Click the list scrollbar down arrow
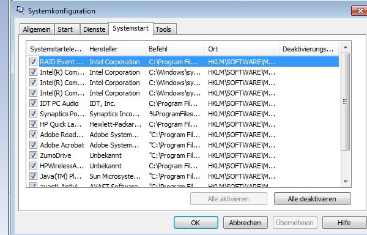The width and height of the screenshot is (367, 235). point(346,181)
